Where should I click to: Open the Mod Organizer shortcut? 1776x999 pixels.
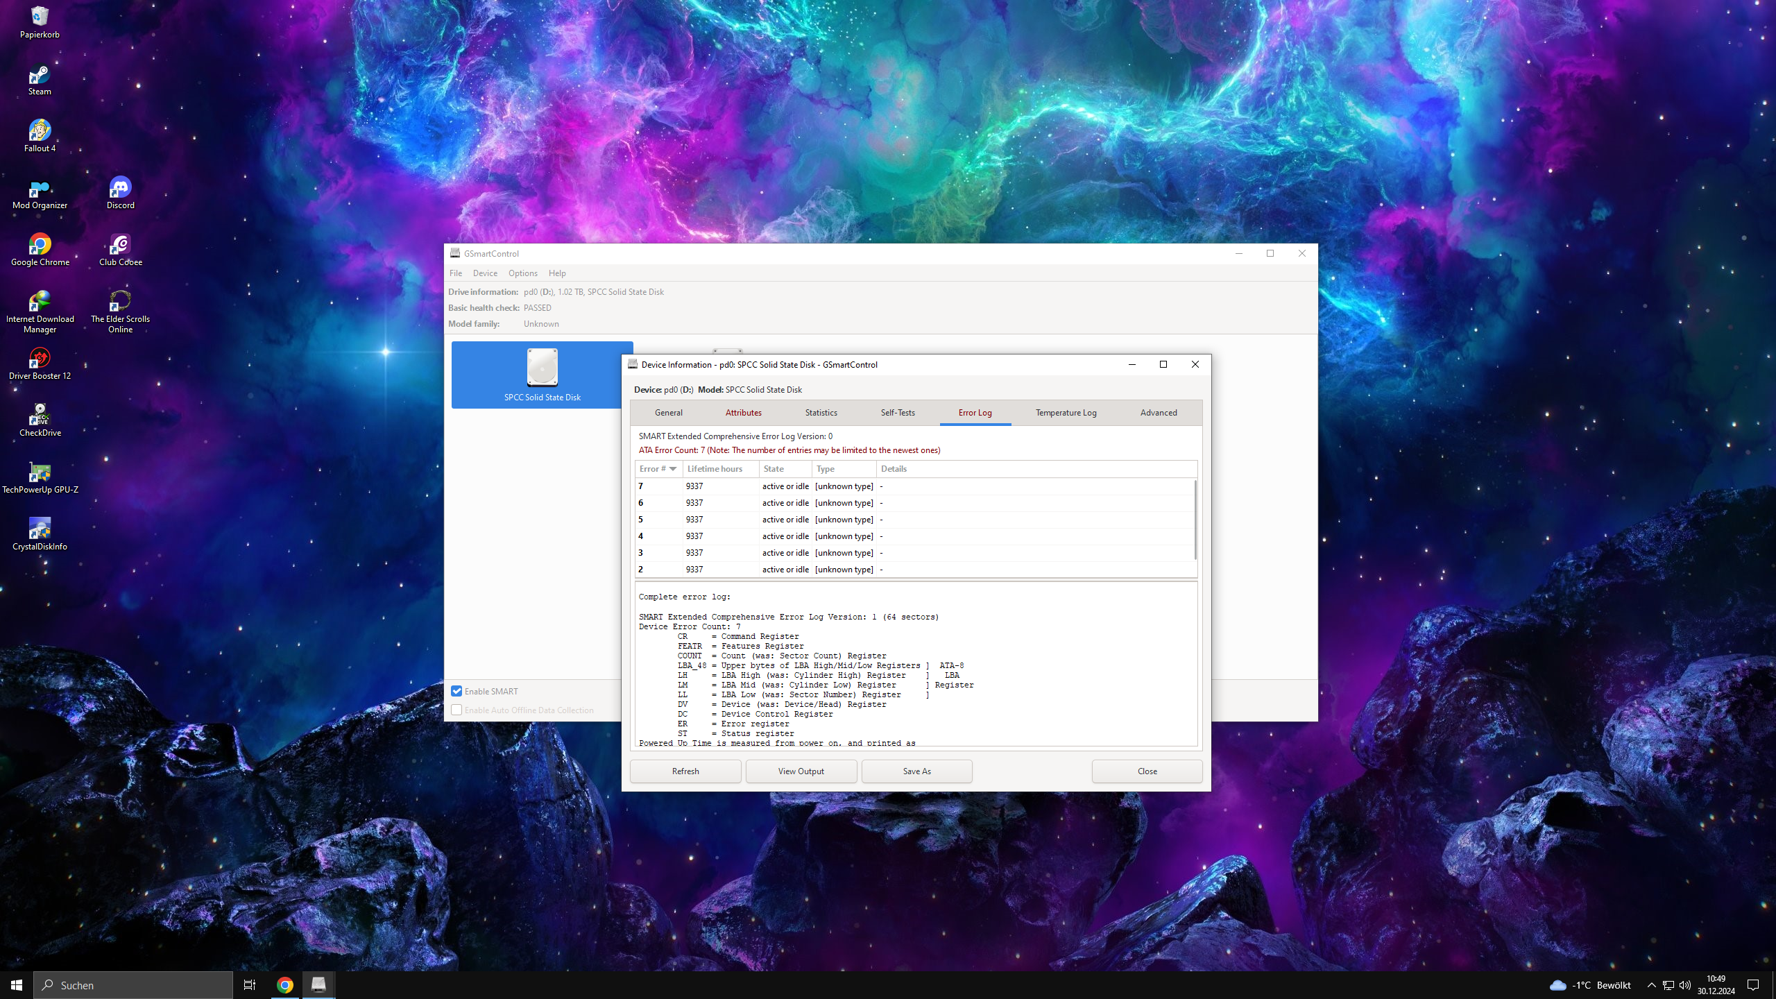[x=40, y=193]
